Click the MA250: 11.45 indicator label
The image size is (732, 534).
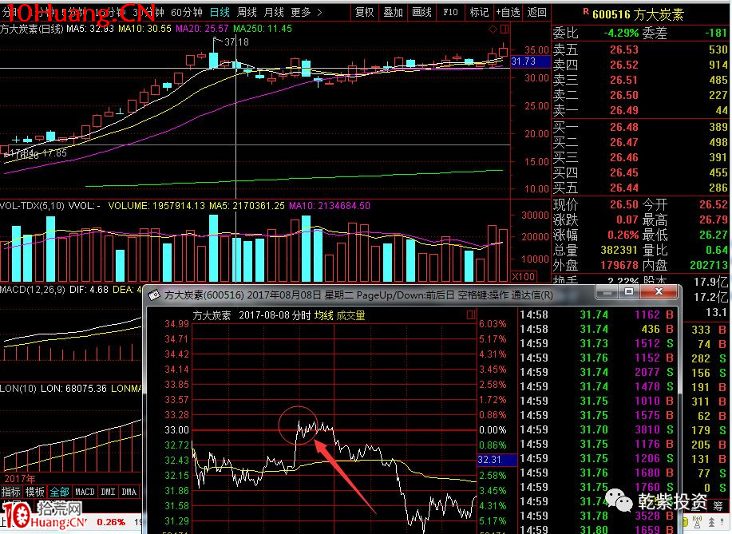coord(263,29)
